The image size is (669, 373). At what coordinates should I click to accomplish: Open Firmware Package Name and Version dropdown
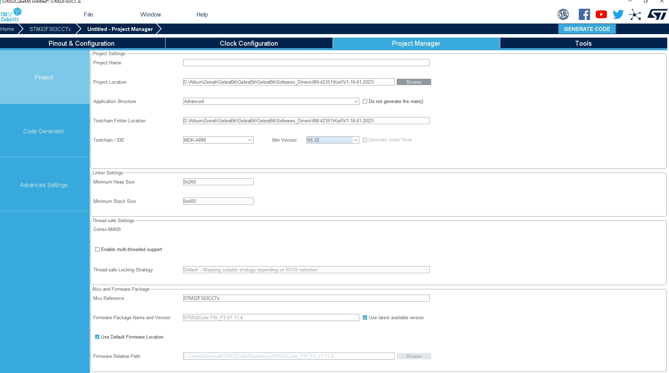click(271, 317)
